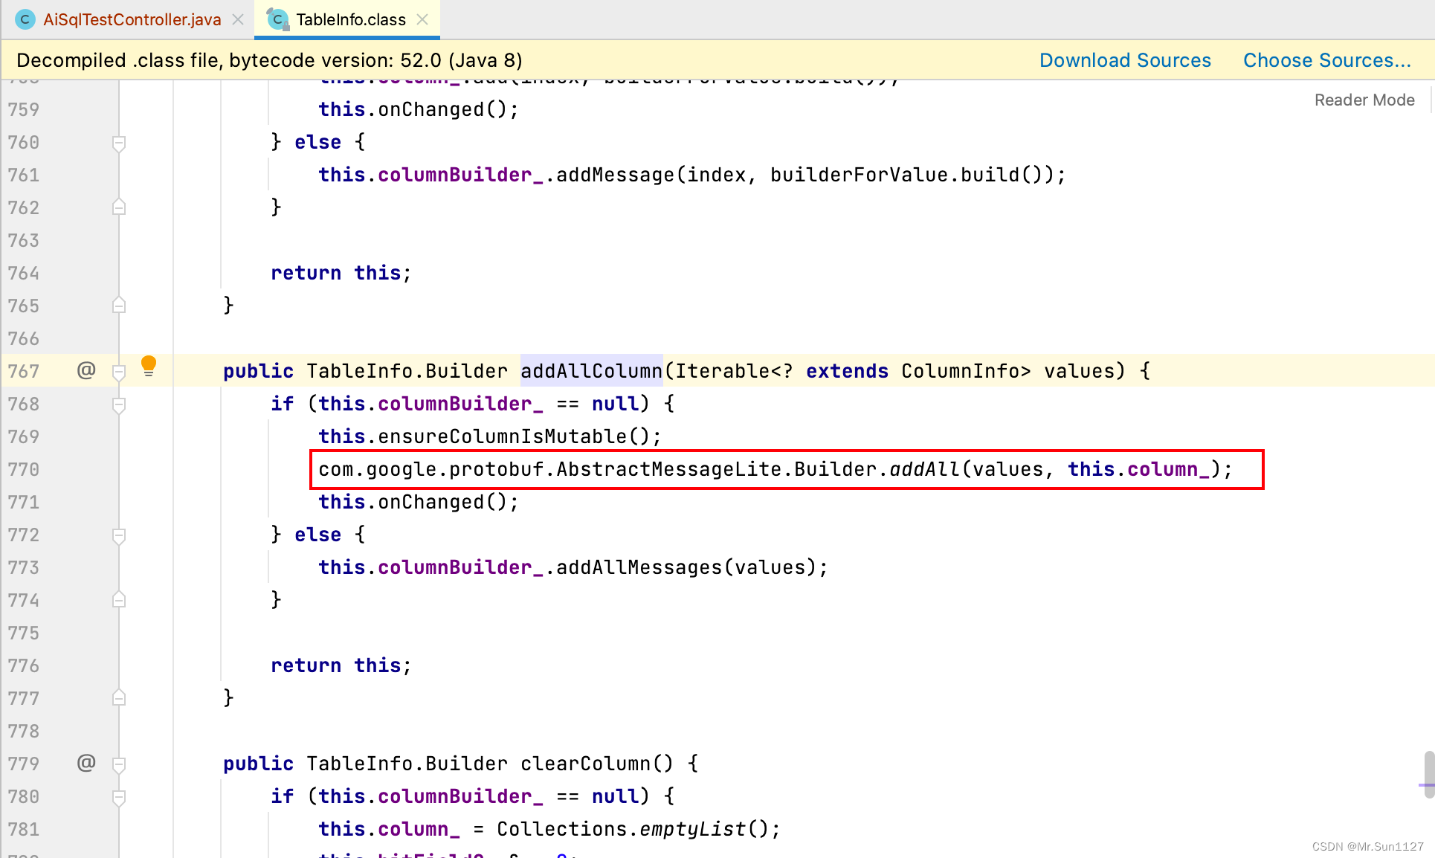This screenshot has width=1435, height=858.
Task: Click the gutter marker next to line 765
Action: point(118,305)
